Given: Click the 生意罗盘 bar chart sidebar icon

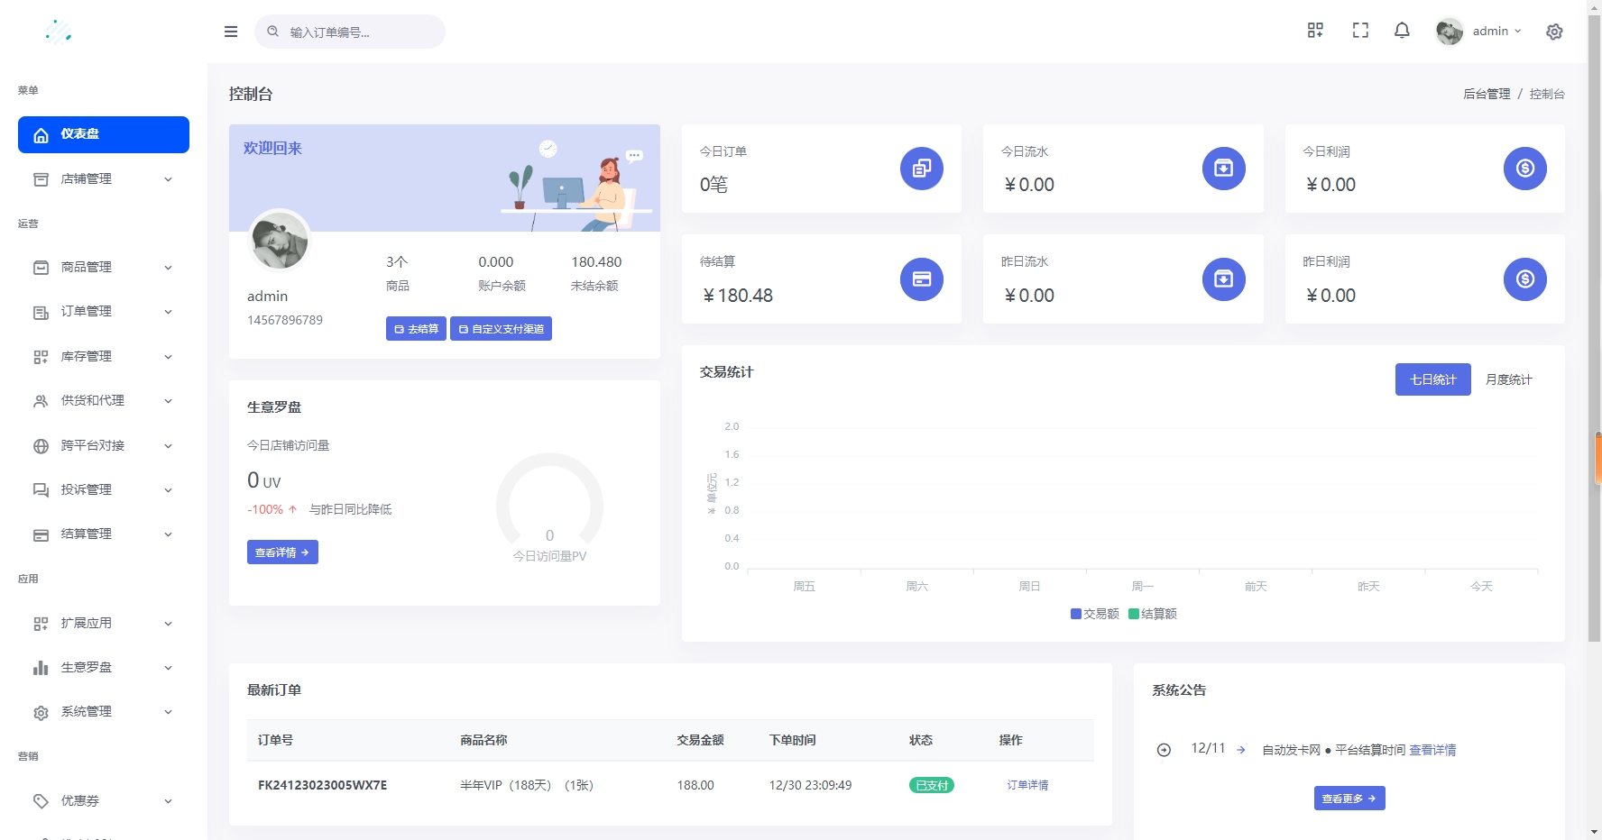Looking at the screenshot, I should [41, 668].
